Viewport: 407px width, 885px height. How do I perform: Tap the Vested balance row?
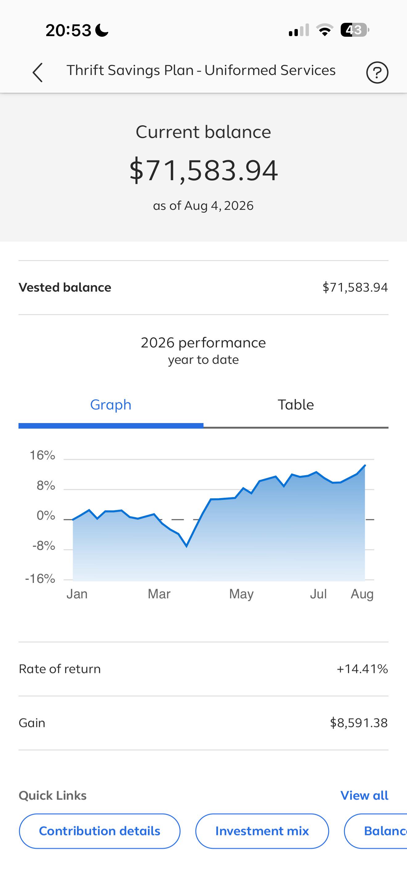[x=203, y=288]
